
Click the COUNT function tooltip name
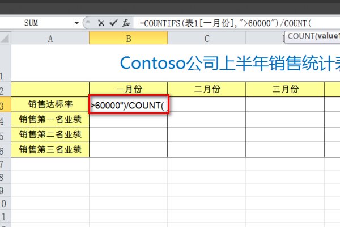pyautogui.click(x=301, y=36)
